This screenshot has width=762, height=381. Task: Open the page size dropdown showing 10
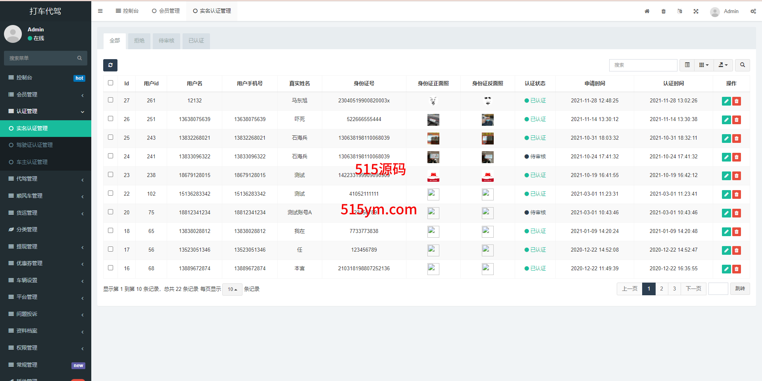pos(232,289)
